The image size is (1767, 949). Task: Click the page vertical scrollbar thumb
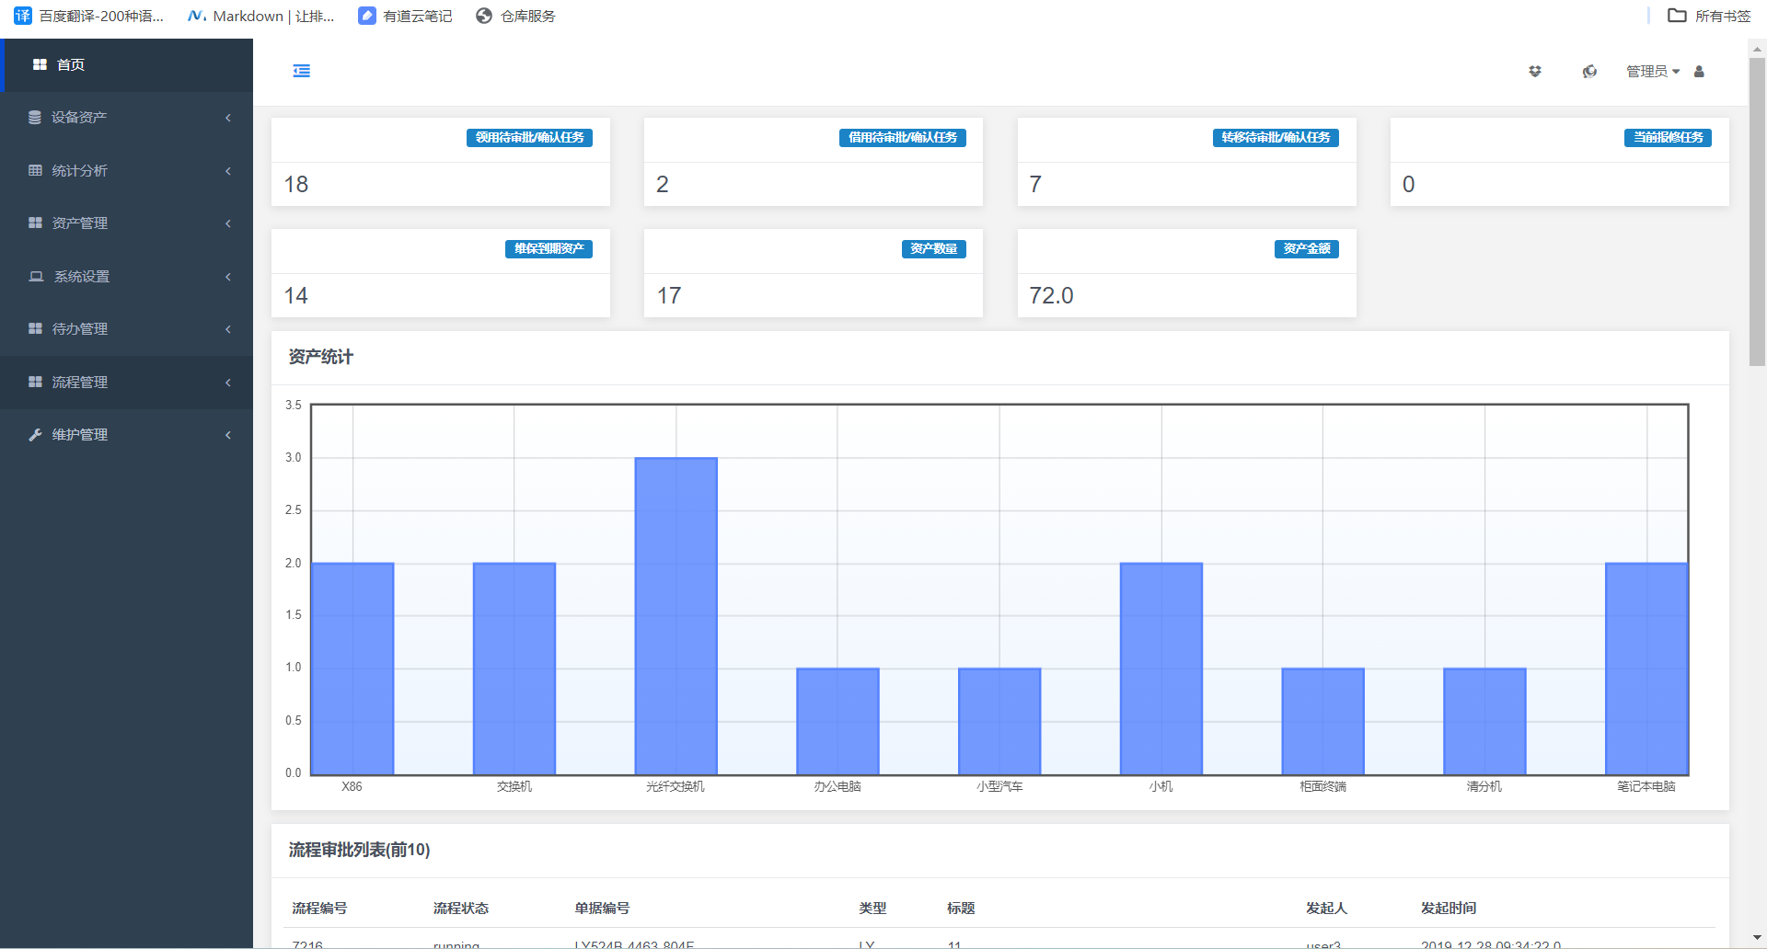1757,212
